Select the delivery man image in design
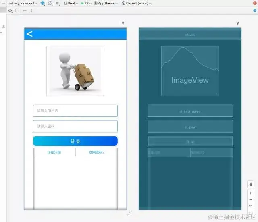 [75, 71]
